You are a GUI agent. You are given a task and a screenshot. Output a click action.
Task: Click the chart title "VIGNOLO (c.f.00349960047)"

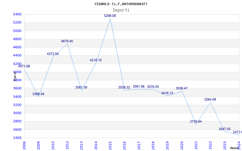tap(121, 4)
